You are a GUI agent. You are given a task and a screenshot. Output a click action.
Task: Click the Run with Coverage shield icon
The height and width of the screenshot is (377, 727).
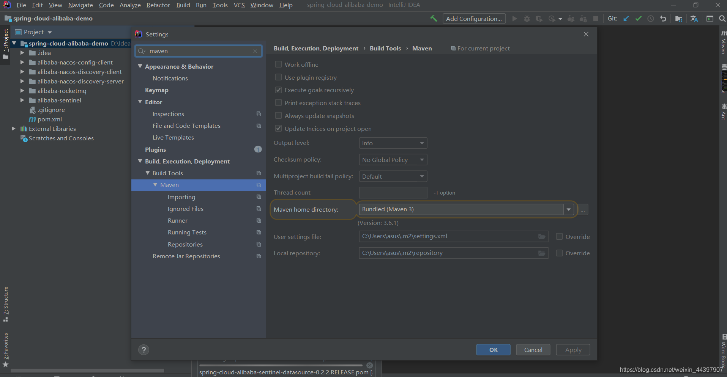click(x=539, y=19)
